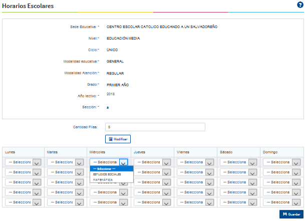
Task: Open the help question mark icon
Action: tap(300, 5)
